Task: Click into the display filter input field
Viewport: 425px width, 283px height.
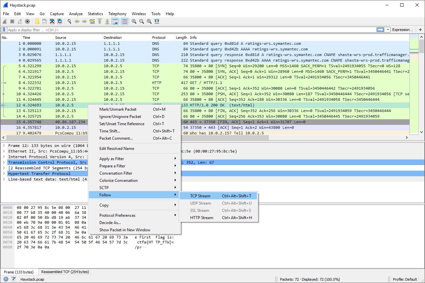Action: tap(192, 30)
